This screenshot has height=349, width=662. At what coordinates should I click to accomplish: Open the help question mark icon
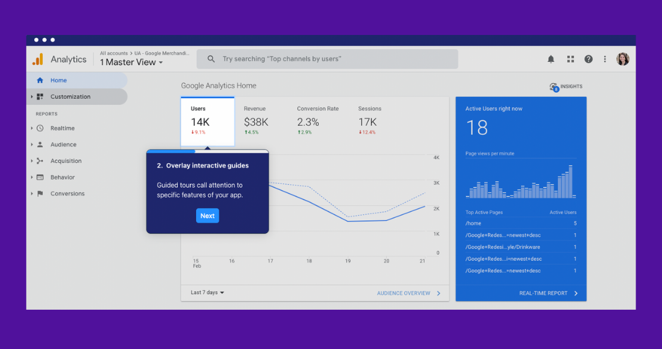pos(588,59)
